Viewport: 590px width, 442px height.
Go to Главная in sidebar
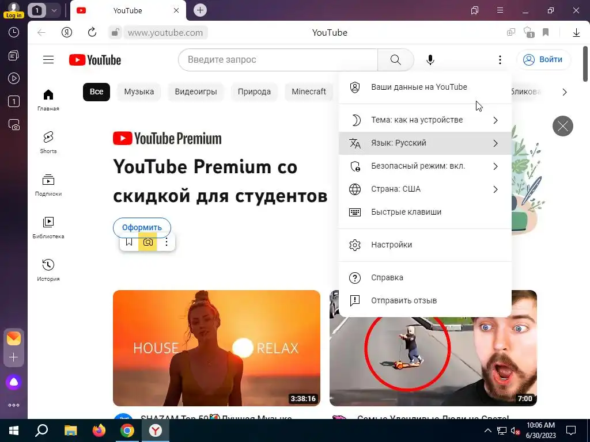tap(48, 100)
